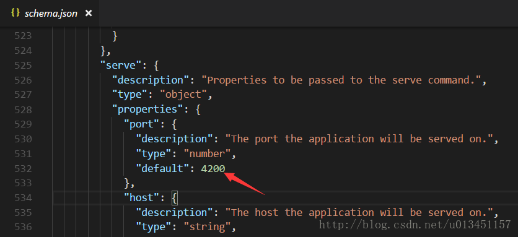Screen dimensions: 518x237
Task: Close the schema.json tab
Action: pos(88,13)
